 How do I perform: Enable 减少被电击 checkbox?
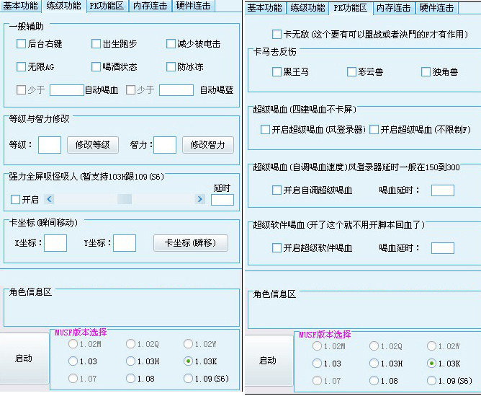[x=171, y=43]
